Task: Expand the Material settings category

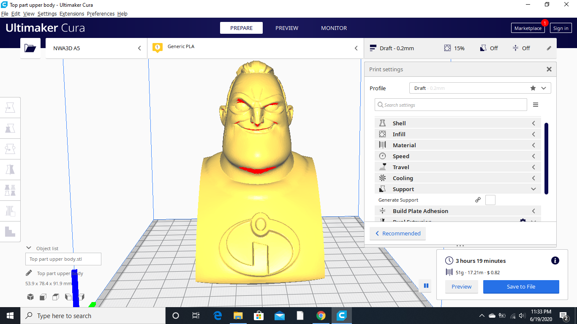Action: click(457, 145)
